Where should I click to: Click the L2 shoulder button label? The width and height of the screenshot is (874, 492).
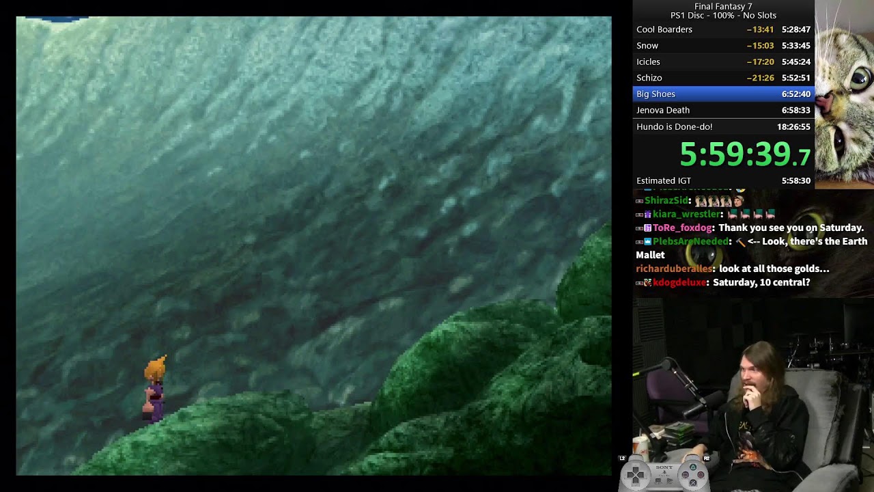[622, 459]
